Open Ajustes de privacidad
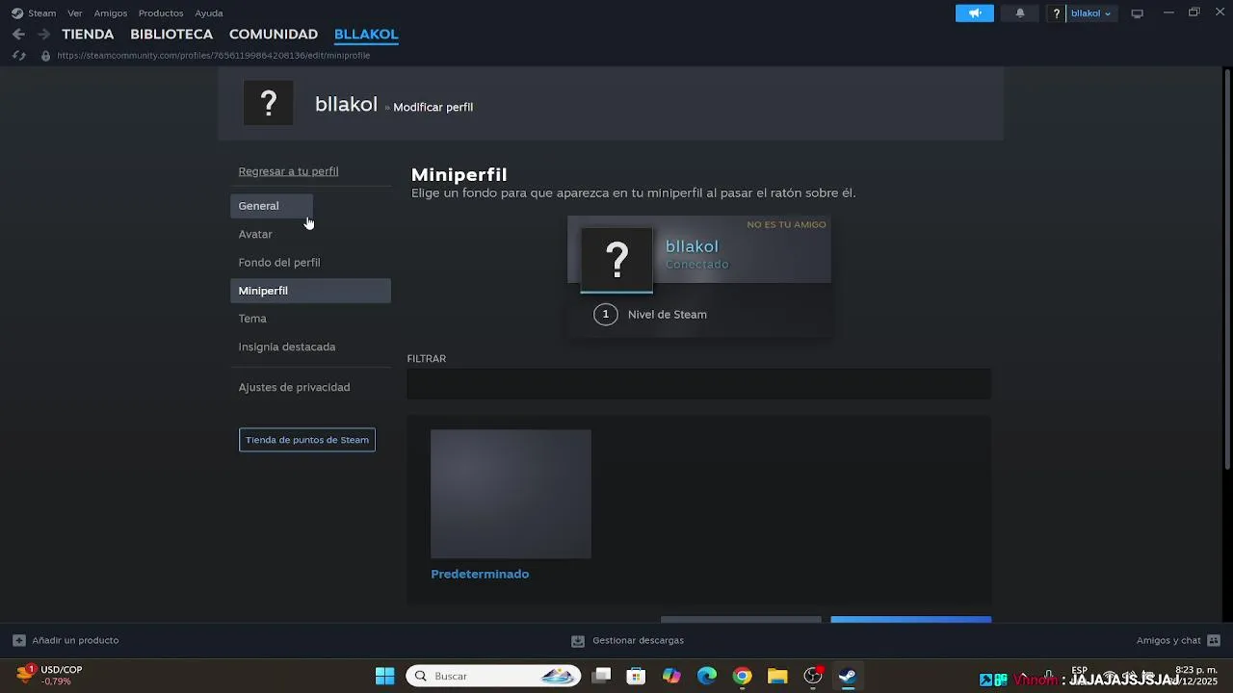 click(294, 387)
